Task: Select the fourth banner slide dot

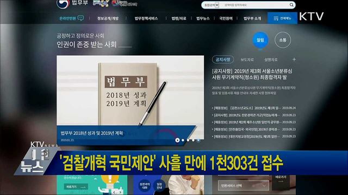Action: point(198,140)
